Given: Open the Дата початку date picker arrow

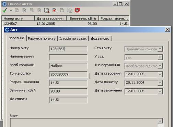Looking at the screenshot, I should click(160, 83).
